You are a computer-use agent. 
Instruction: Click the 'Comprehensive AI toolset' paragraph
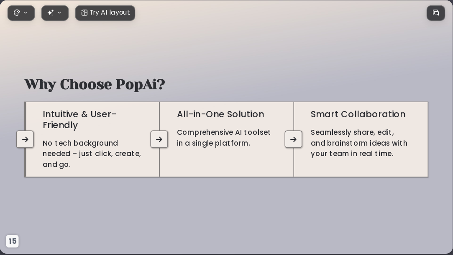coord(224,138)
